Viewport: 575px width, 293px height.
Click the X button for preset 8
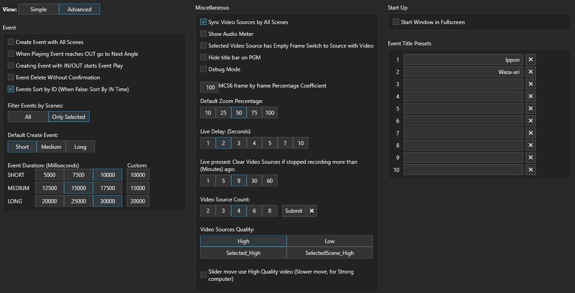[x=530, y=145]
